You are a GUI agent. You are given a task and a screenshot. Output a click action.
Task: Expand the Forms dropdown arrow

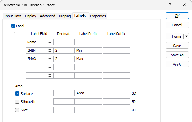[x=186, y=36]
